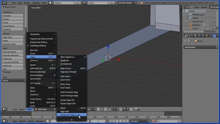The image size is (220, 124).
Task: Open the File menu
Action: [14, 3]
